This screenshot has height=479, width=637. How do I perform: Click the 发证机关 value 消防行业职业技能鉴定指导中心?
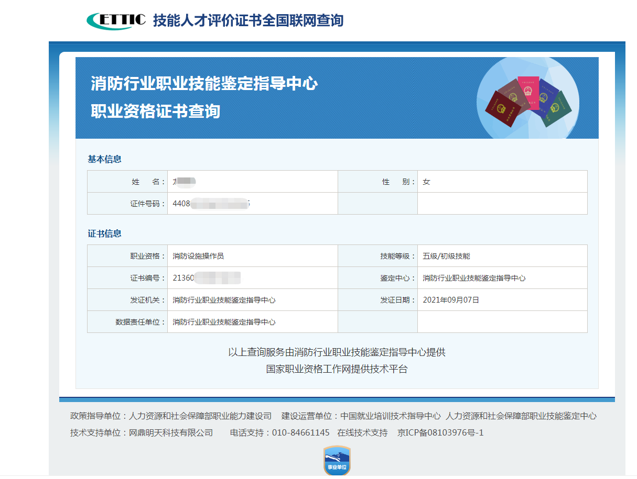pyautogui.click(x=224, y=300)
